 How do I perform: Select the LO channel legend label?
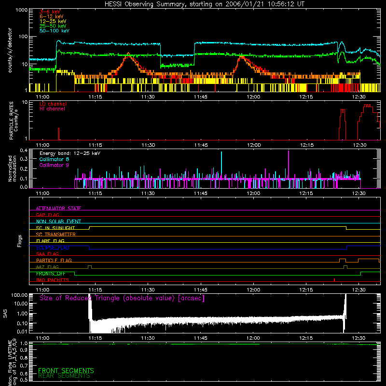tap(53, 104)
